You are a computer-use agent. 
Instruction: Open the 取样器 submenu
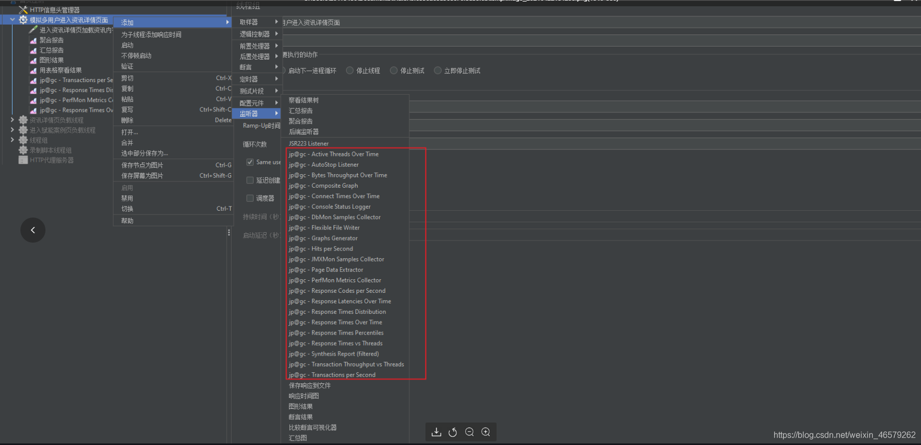pos(258,22)
